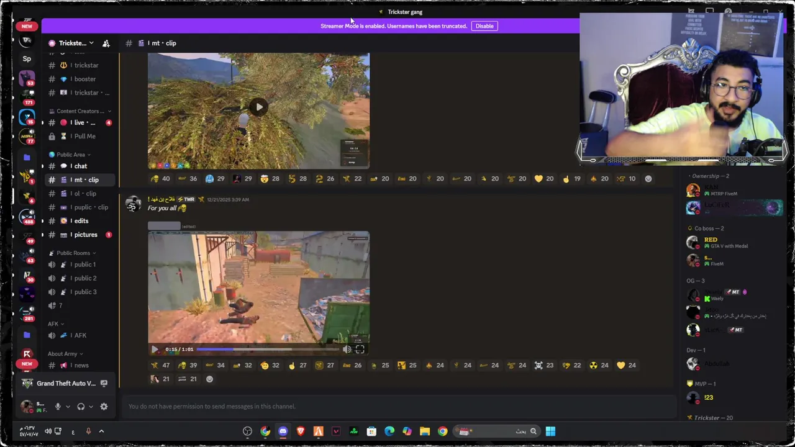Open the news channel
Screen dimensions: 795x447
click(x=79, y=365)
